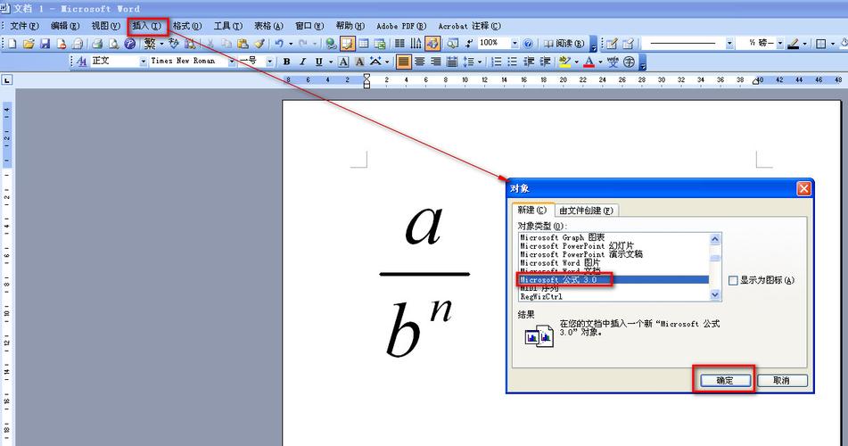Open the 正文 style dropdown
848x446 pixels.
144,62
